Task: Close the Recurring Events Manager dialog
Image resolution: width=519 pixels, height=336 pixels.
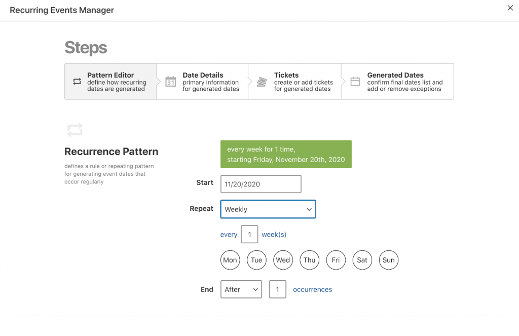Action: click(510, 8)
